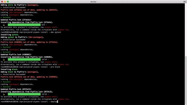Click the line "Pipfile.lock (8f23c3) out of date, updating to (420385)"
187x105 pixels.
tap(29, 77)
